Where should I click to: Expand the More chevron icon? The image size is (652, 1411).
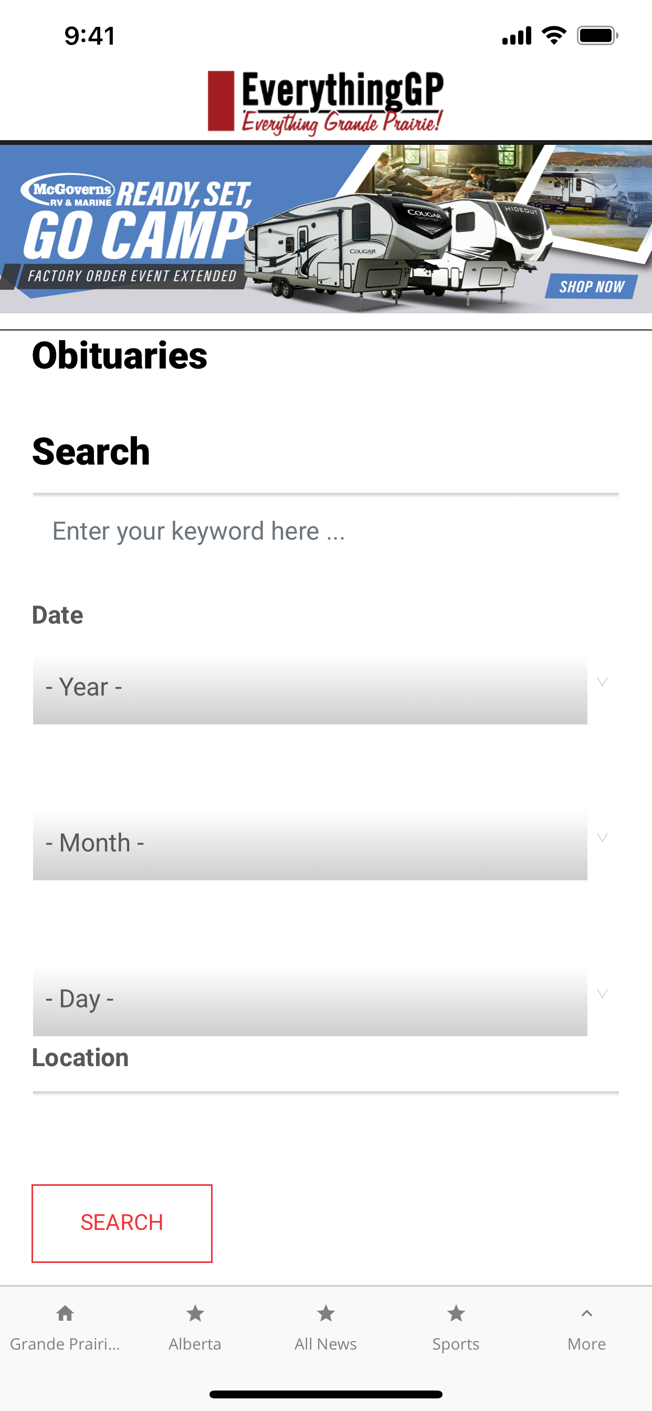587,1313
